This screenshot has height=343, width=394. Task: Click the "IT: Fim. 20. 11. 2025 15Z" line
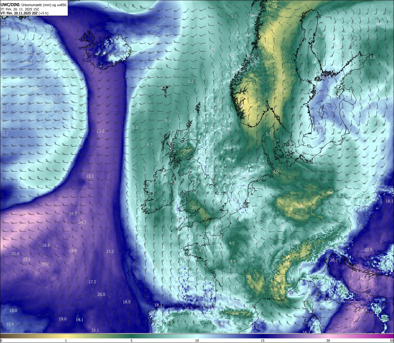click(x=20, y=9)
